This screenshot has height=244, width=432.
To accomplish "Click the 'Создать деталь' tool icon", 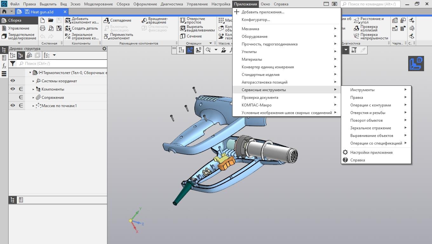I will click(x=68, y=28).
